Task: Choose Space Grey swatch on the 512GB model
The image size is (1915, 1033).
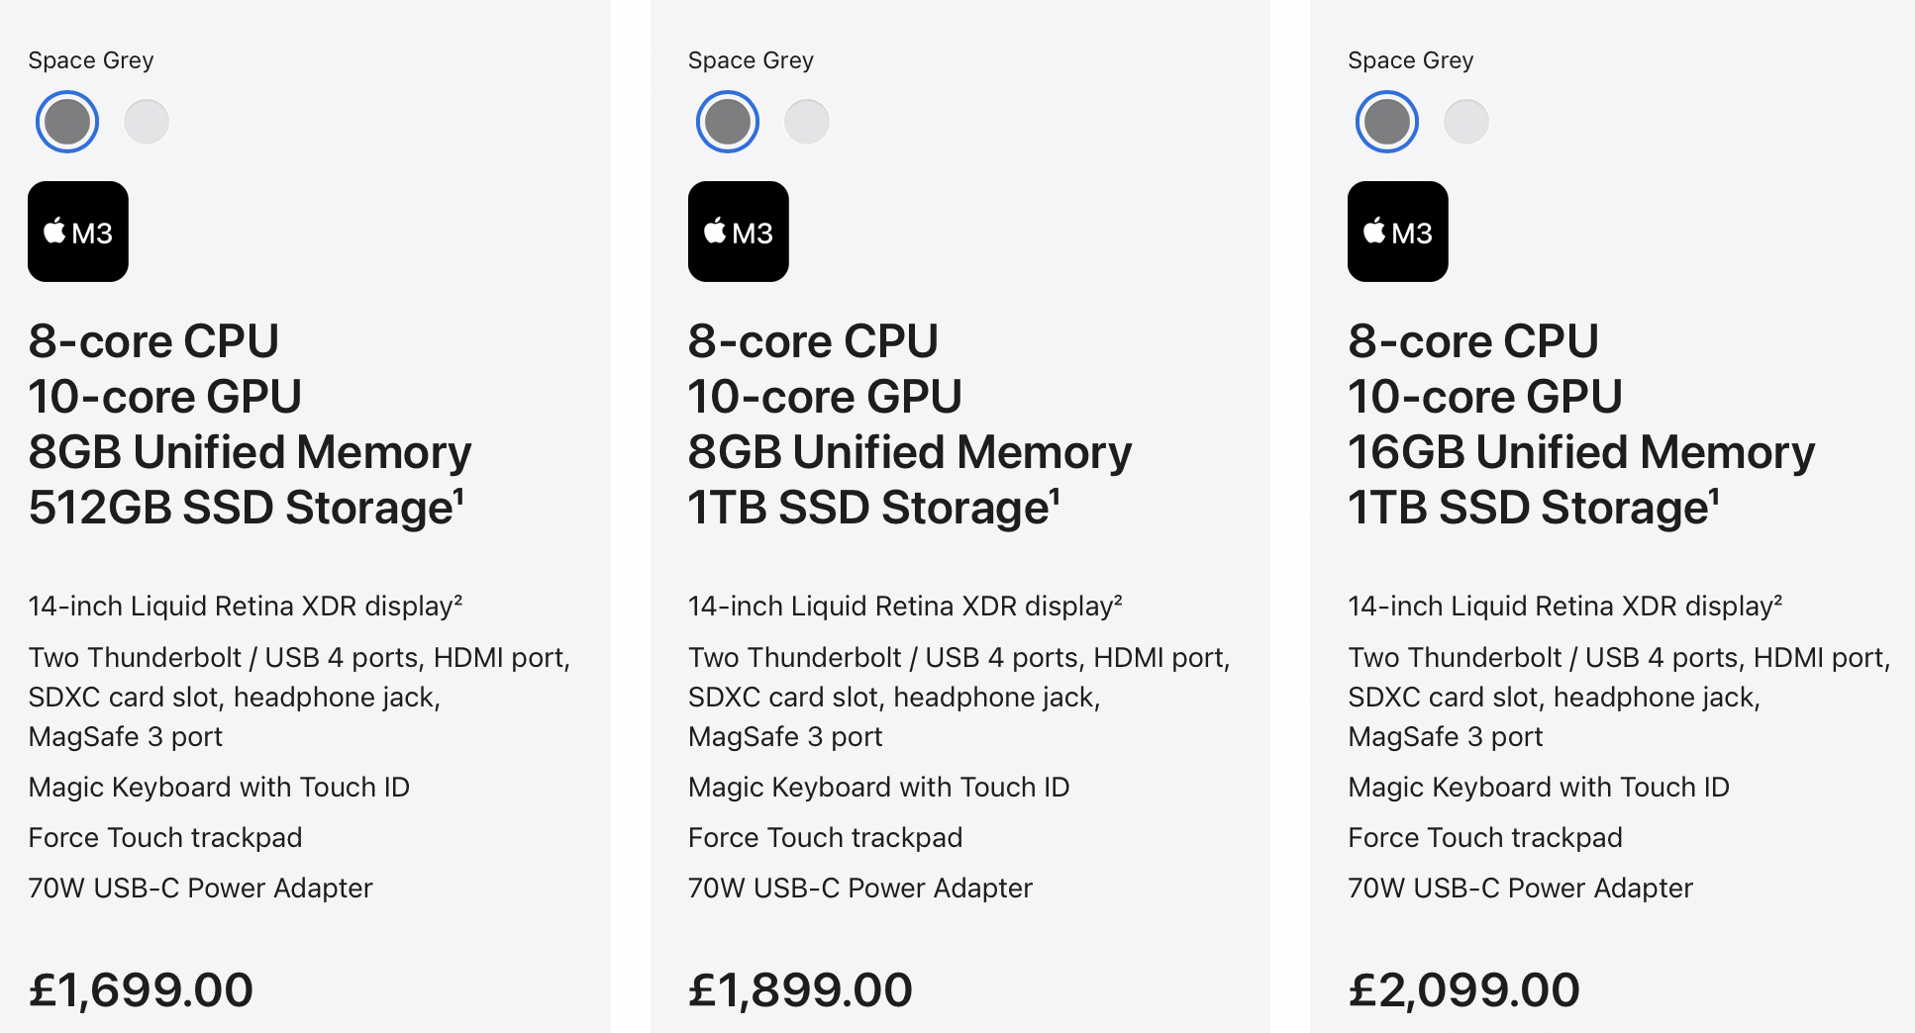Action: (67, 122)
